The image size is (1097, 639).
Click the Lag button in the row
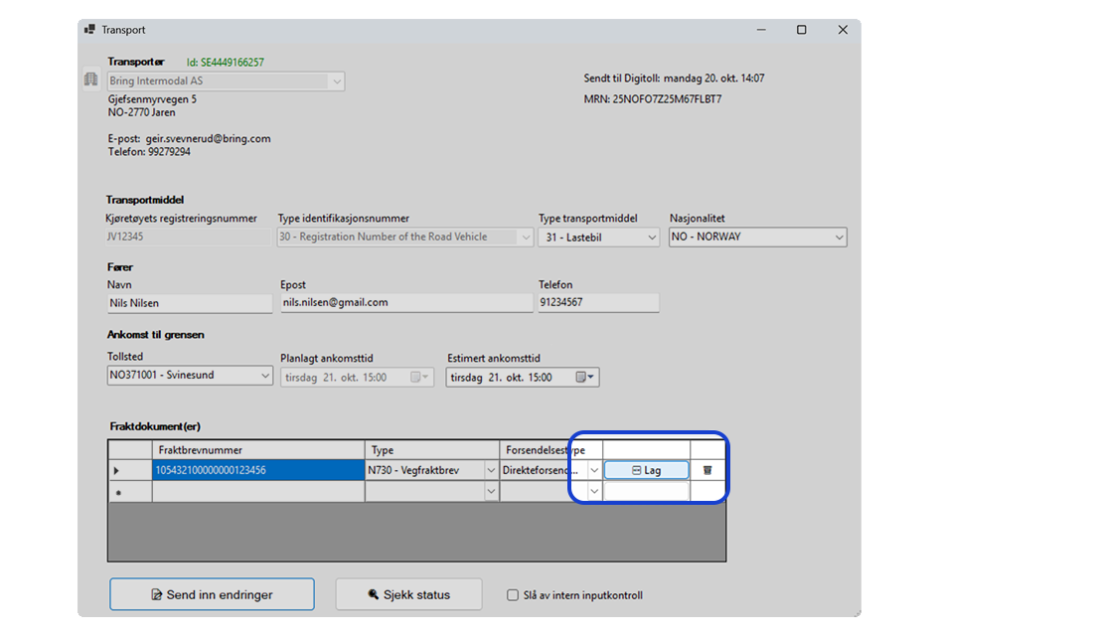pos(647,470)
